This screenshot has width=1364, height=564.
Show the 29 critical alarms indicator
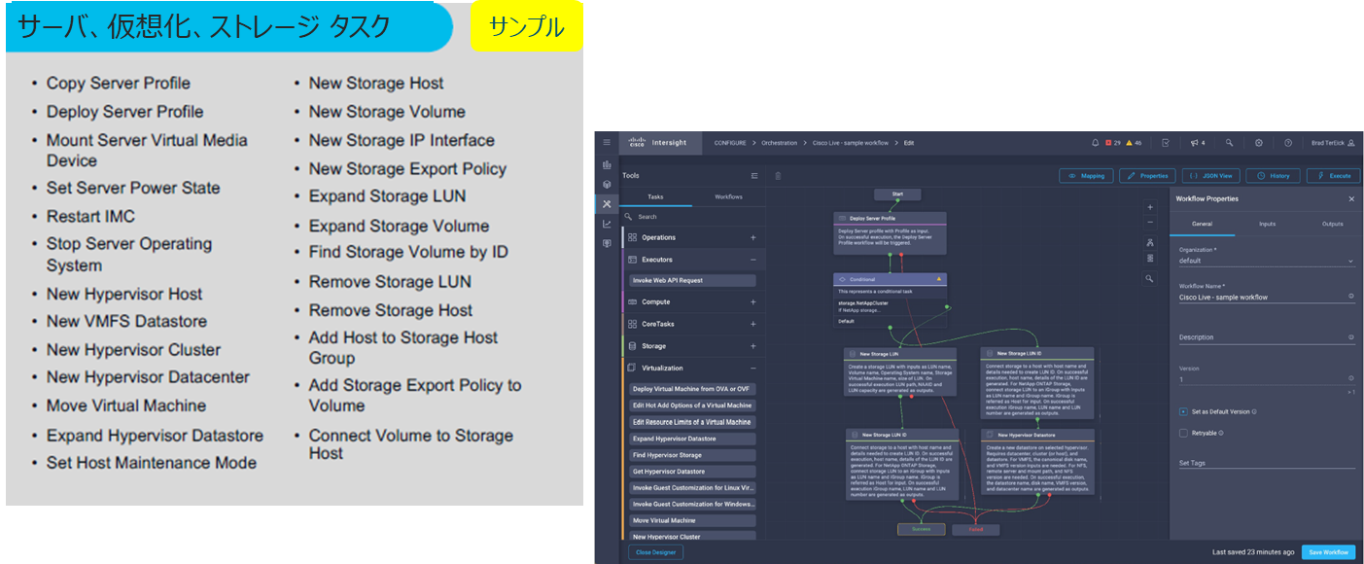point(1114,143)
